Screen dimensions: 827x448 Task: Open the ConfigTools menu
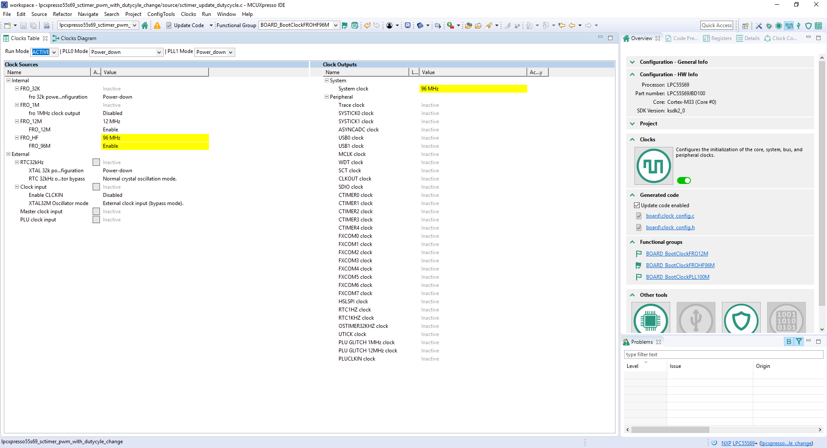coord(161,14)
